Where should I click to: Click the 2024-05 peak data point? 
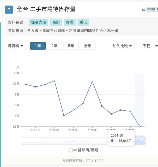(x=92, y=81)
